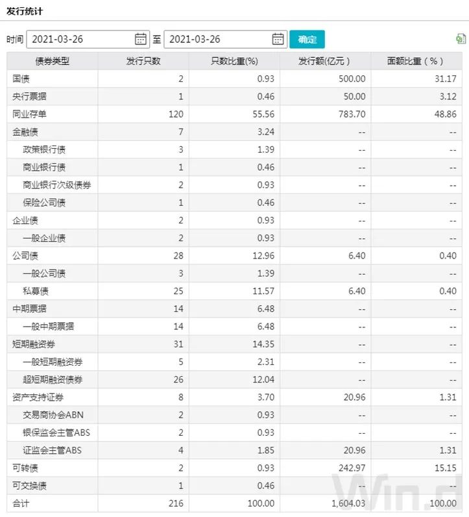
Task: Select the 证监会主管ABS sub-row
Action: (x=52, y=450)
